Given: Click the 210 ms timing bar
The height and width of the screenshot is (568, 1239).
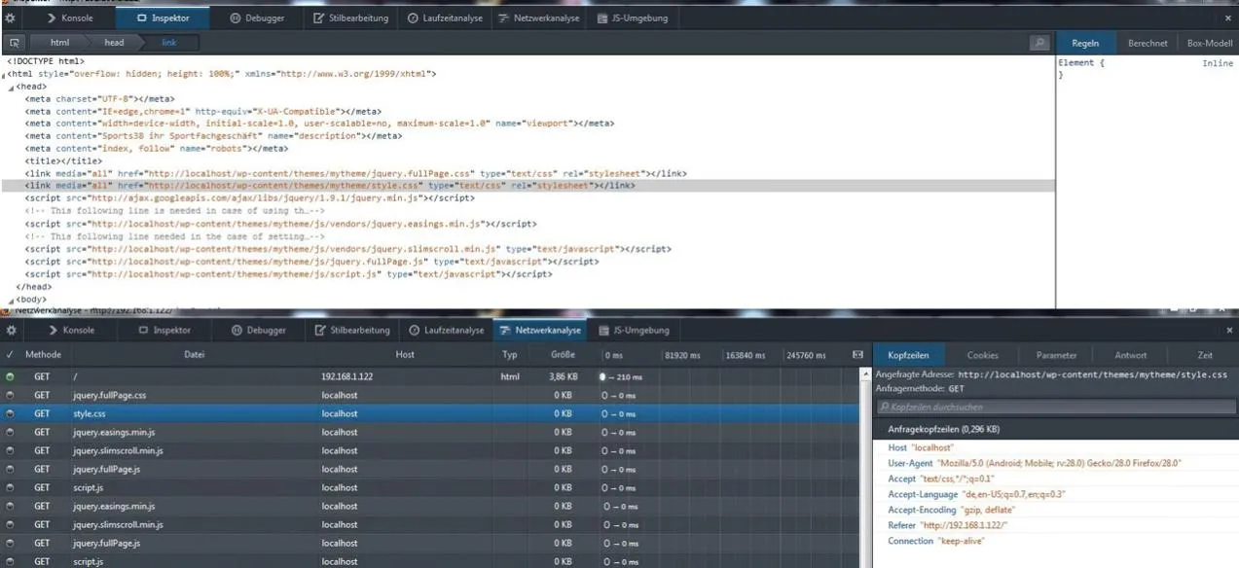Looking at the screenshot, I should 623,376.
